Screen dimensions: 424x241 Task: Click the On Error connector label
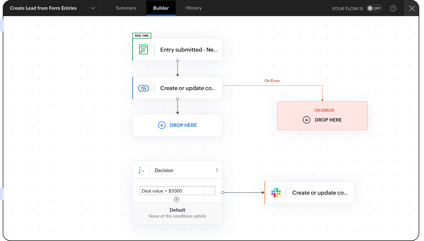click(272, 81)
